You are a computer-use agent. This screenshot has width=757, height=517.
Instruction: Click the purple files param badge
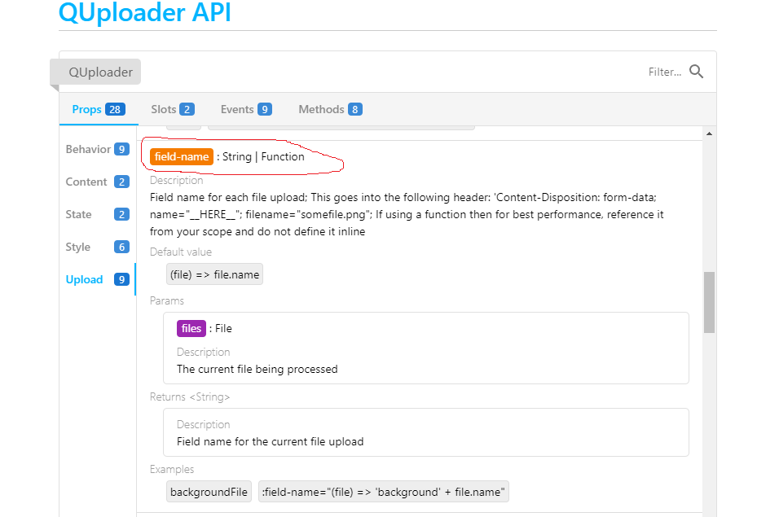coord(191,328)
